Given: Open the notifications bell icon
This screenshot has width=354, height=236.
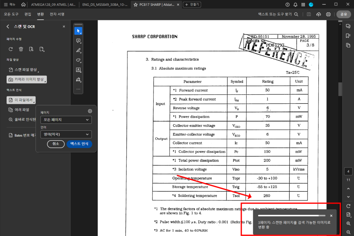Looking at the screenshot, I should [295, 4].
